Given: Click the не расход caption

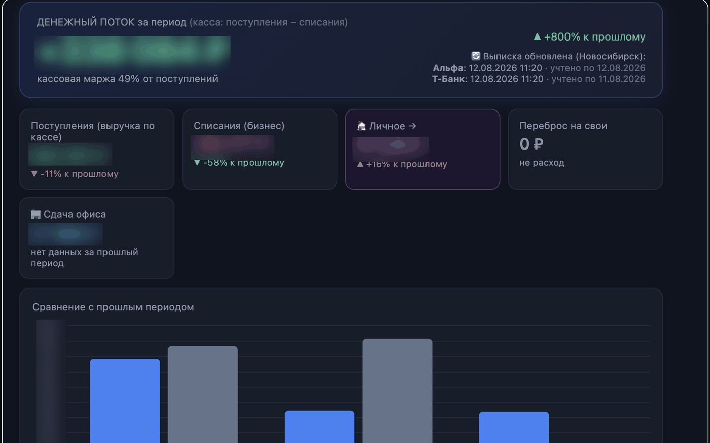Looking at the screenshot, I should pos(542,163).
